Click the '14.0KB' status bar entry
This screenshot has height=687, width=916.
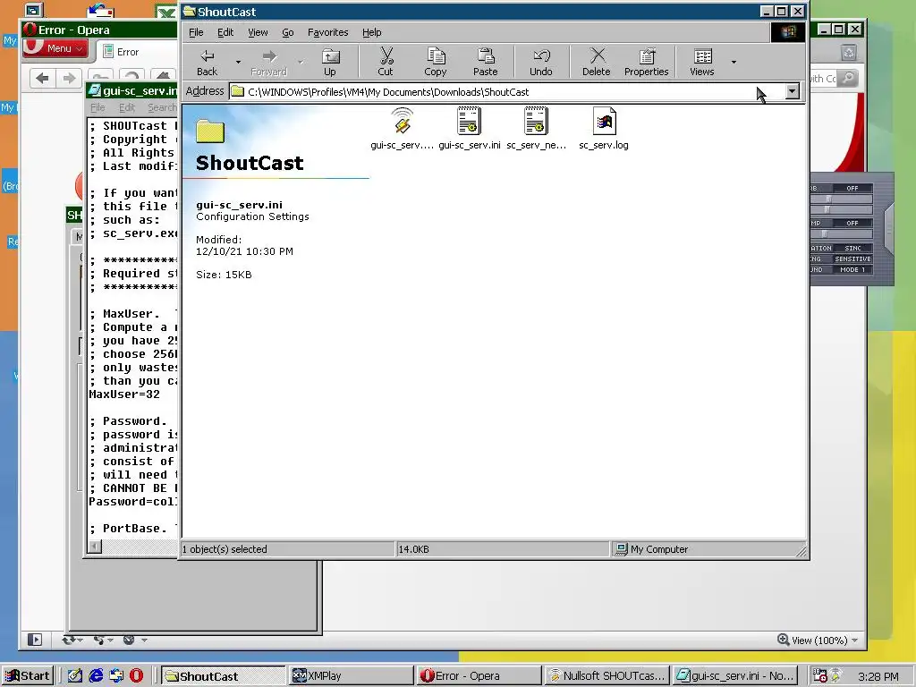click(503, 549)
